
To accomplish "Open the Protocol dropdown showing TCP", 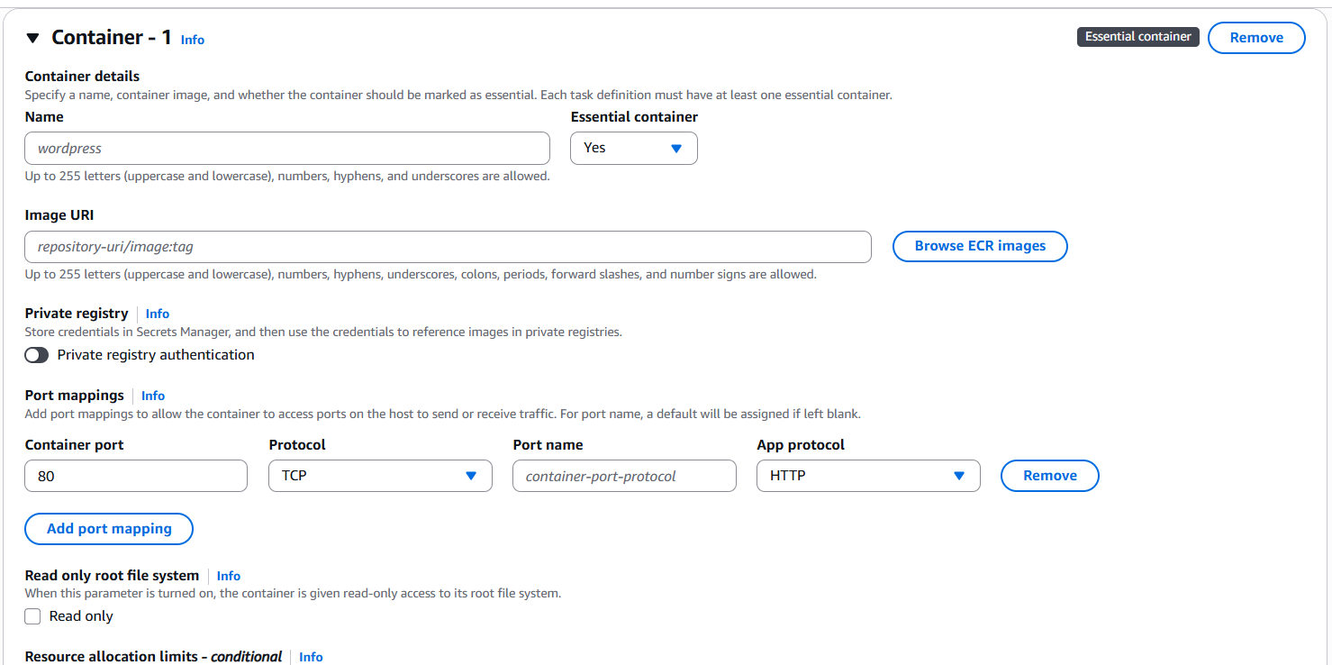I will [379, 476].
